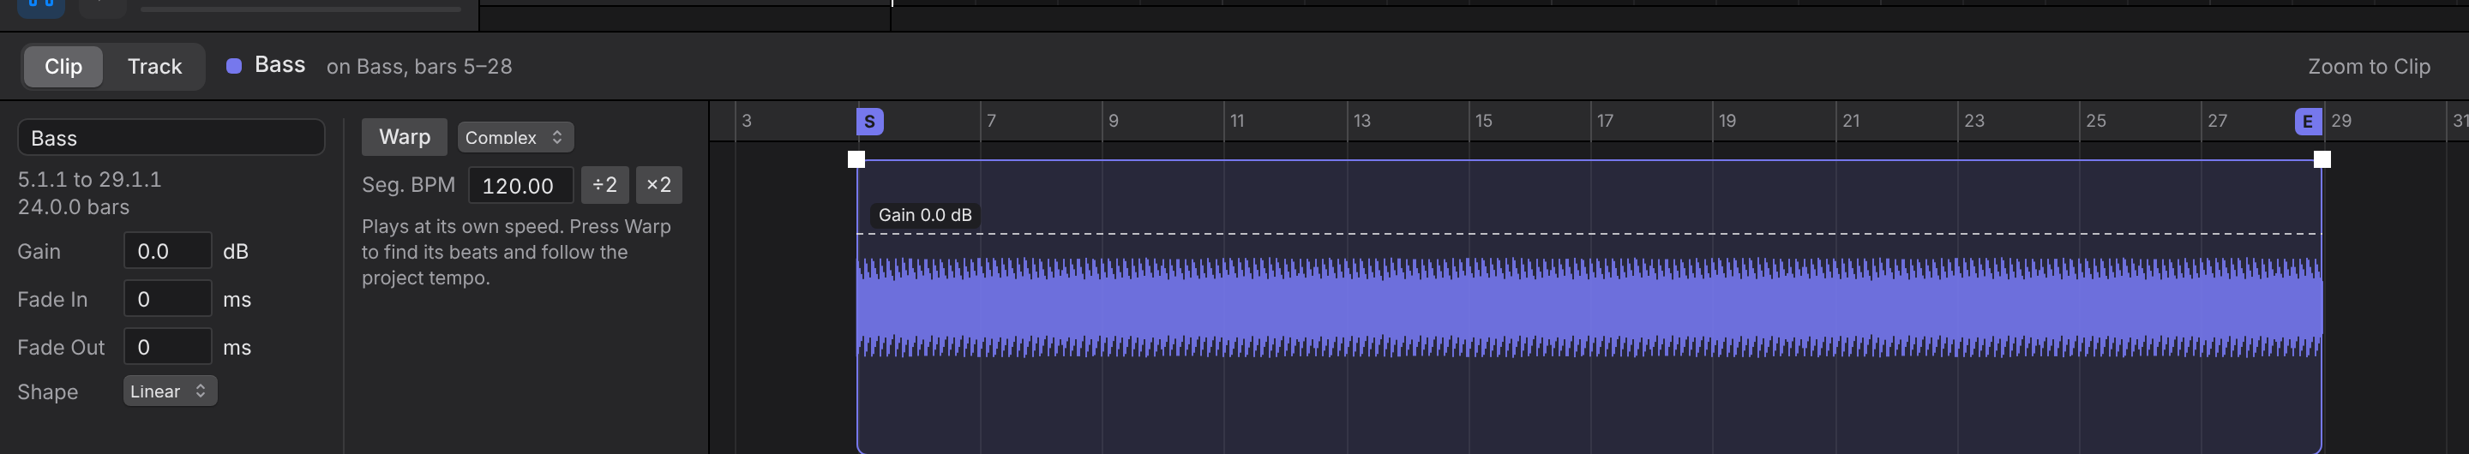Click 'on Bass, bars 5–28' text
The height and width of the screenshot is (454, 2469).
tap(419, 67)
